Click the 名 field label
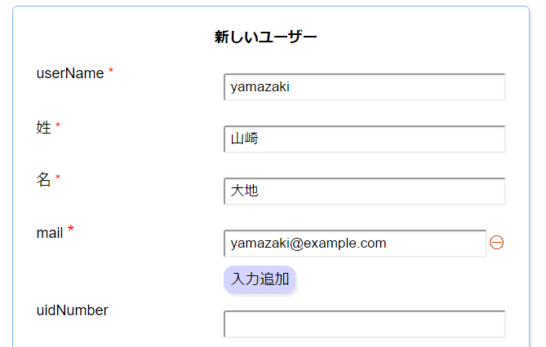 [43, 180]
